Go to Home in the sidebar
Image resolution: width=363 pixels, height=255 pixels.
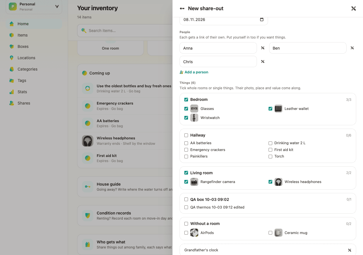[x=34, y=24]
